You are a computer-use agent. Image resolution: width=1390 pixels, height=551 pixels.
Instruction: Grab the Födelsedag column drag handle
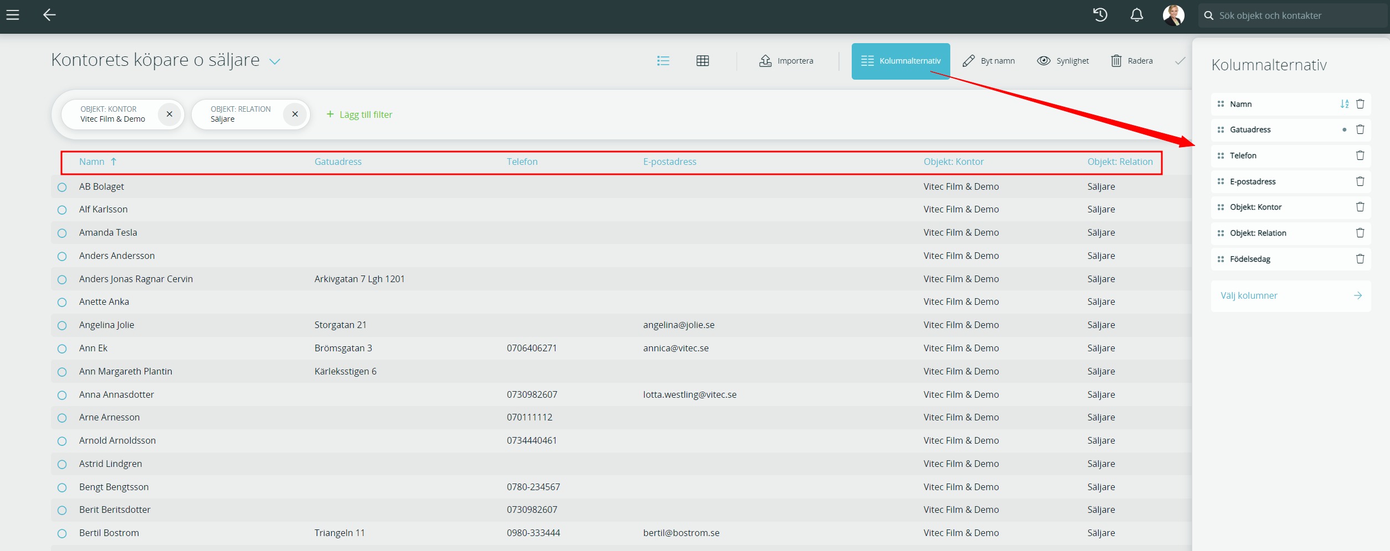click(x=1221, y=259)
